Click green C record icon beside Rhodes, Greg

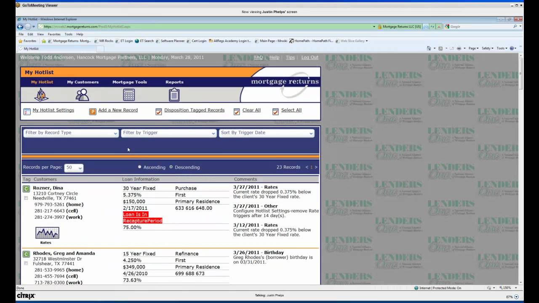pos(26,254)
